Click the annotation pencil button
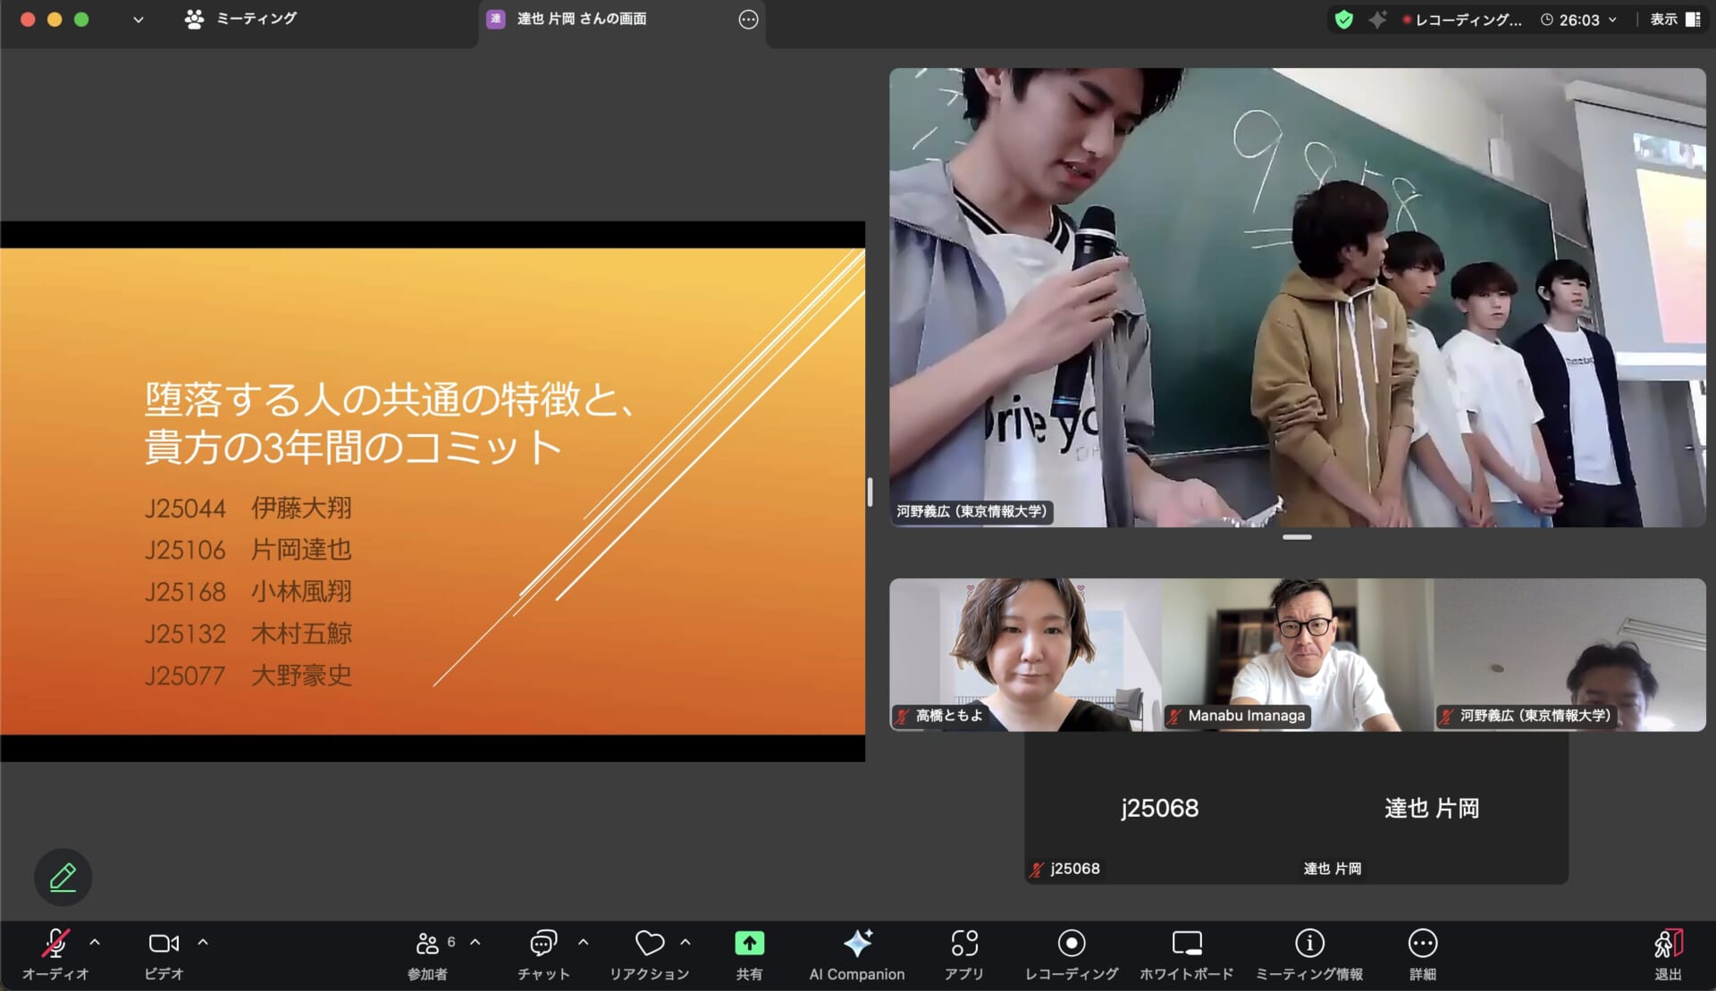 [63, 877]
